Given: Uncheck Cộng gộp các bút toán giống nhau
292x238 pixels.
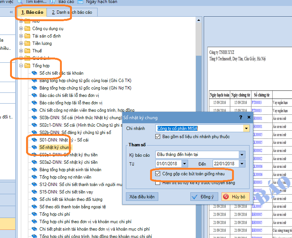Looking at the screenshot, I should [158, 173].
